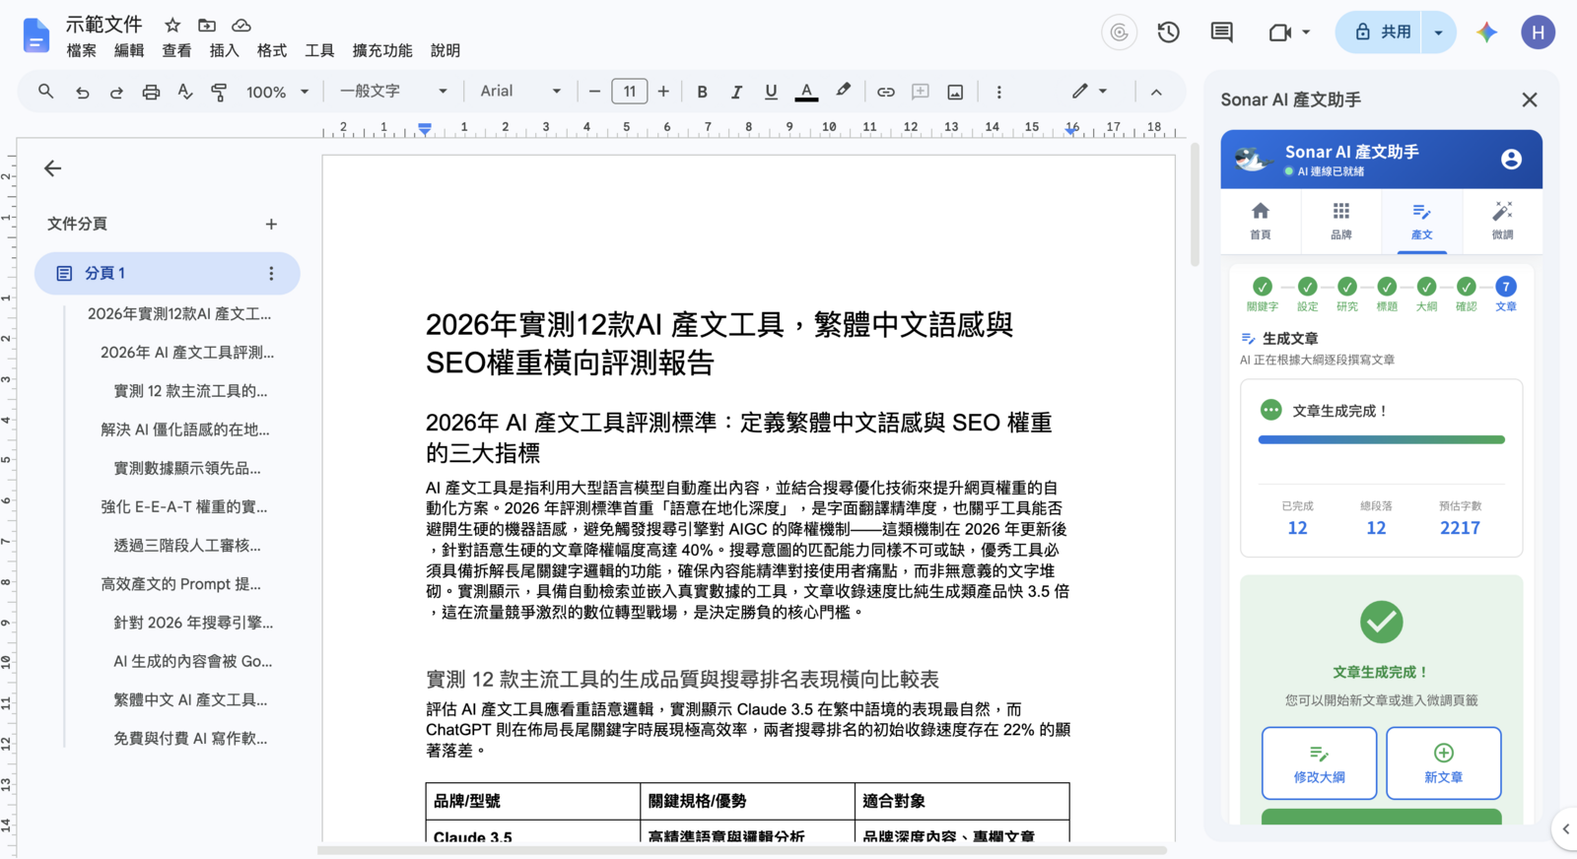1577x859 pixels.
Task: Open paragraph style 一般文字 dropdown
Action: pyautogui.click(x=393, y=92)
